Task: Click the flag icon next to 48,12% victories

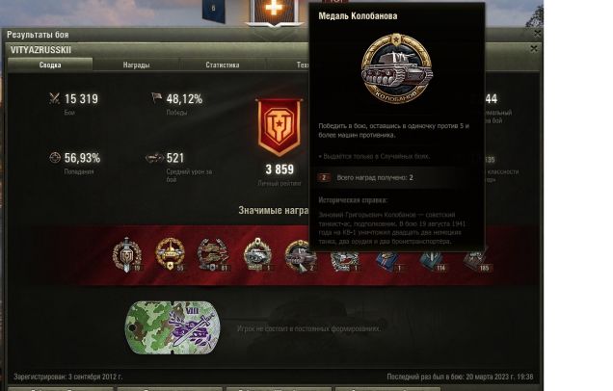Action: (156, 97)
